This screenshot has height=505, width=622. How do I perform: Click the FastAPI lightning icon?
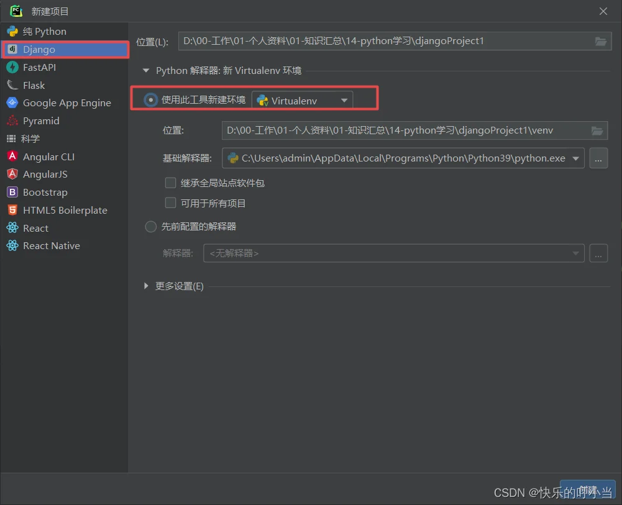(12, 67)
